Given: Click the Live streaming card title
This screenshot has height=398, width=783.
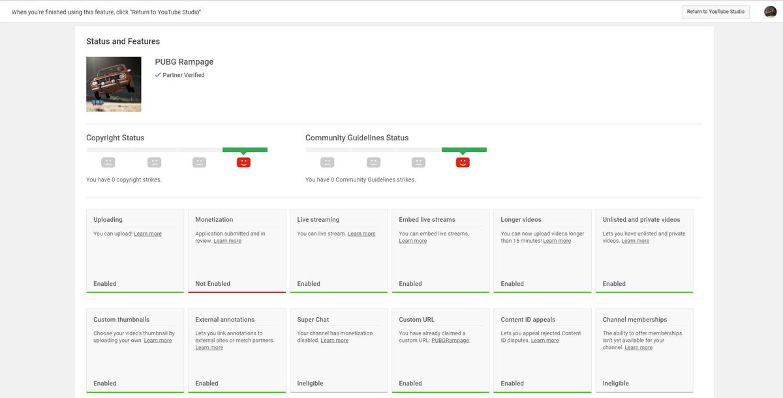Looking at the screenshot, I should tap(318, 220).
